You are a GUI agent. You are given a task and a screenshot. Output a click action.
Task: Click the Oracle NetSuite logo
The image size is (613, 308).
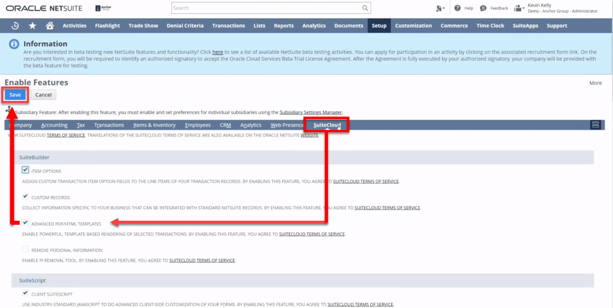pos(44,8)
